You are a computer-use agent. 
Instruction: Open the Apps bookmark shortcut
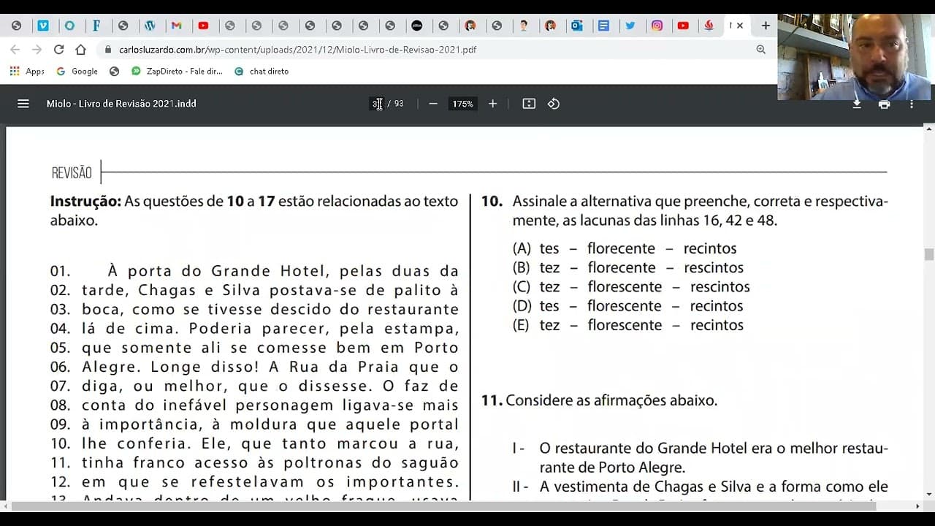[x=27, y=72]
